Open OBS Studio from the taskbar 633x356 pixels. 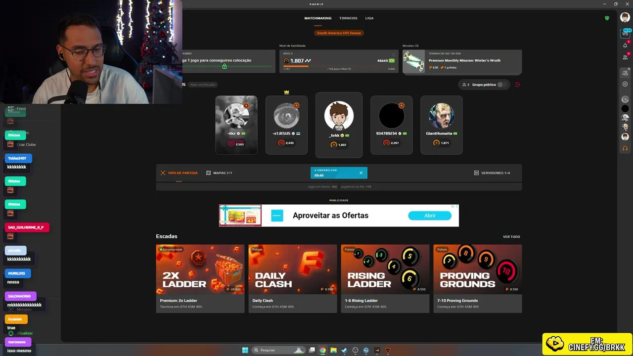(355, 350)
